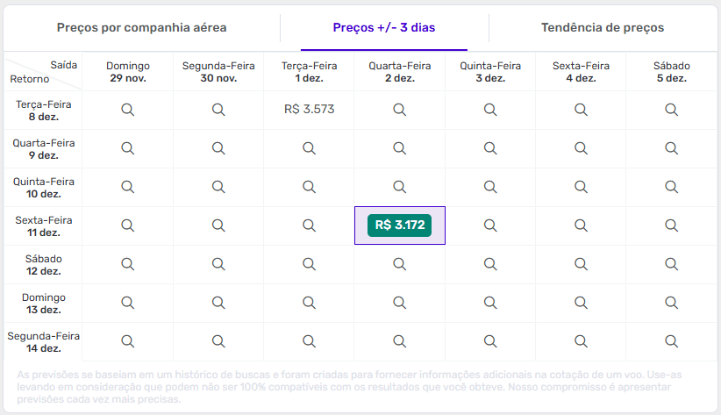Search price for Dec 5 departure, Dec 8 return

pos(671,110)
